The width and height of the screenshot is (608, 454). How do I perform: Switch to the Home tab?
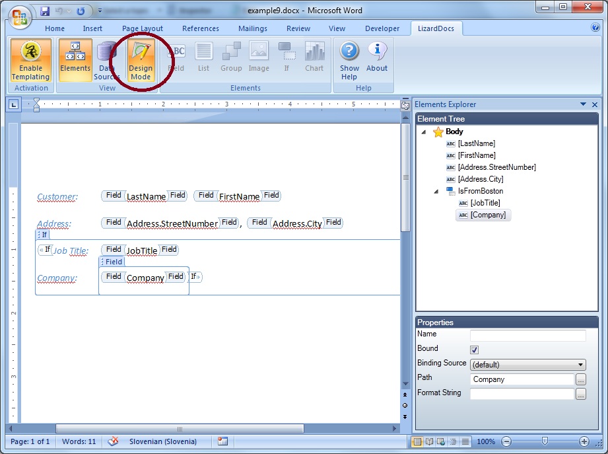(55, 28)
